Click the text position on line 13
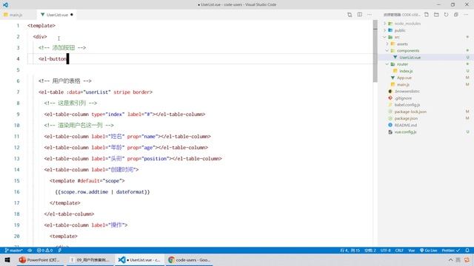The image size is (474, 266). coord(156,159)
